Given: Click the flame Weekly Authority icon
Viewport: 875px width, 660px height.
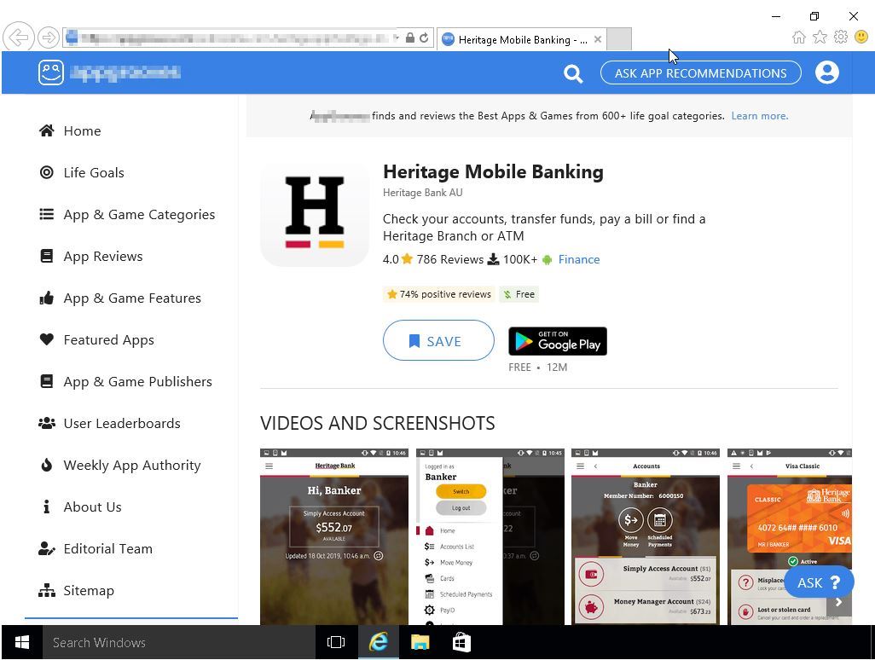Looking at the screenshot, I should [x=47, y=466].
